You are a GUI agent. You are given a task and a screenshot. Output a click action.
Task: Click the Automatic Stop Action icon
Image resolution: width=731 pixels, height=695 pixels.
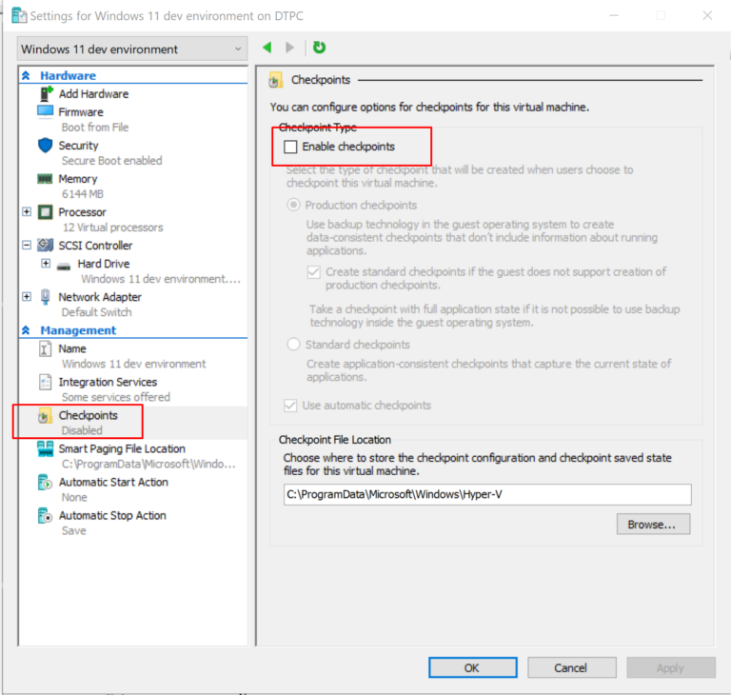click(45, 515)
